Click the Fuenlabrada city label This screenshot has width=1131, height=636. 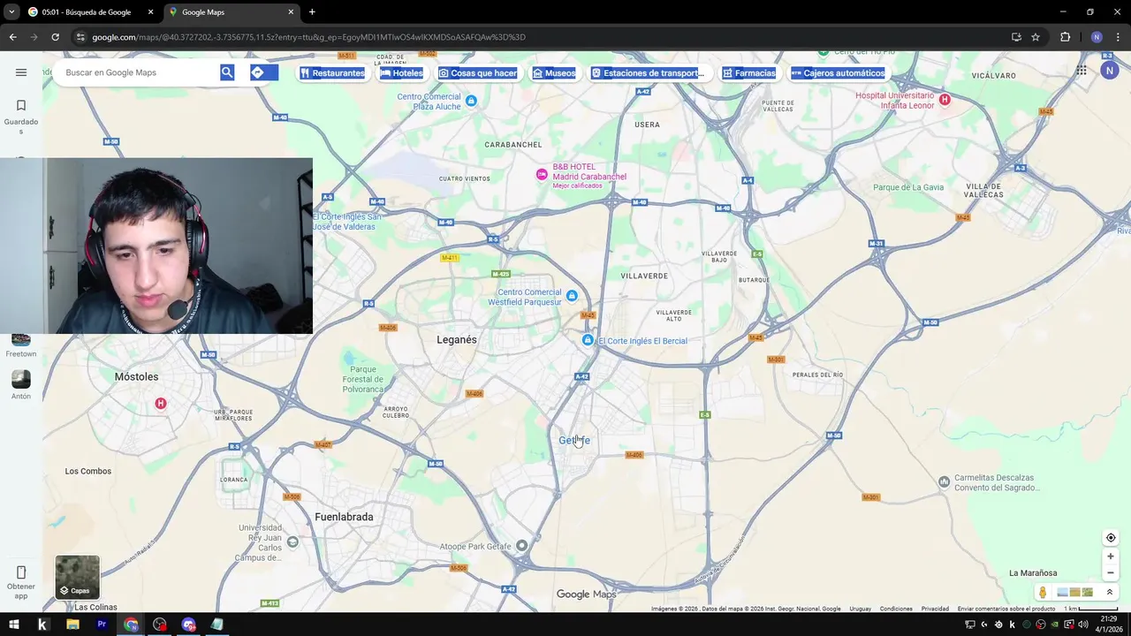pos(344,517)
